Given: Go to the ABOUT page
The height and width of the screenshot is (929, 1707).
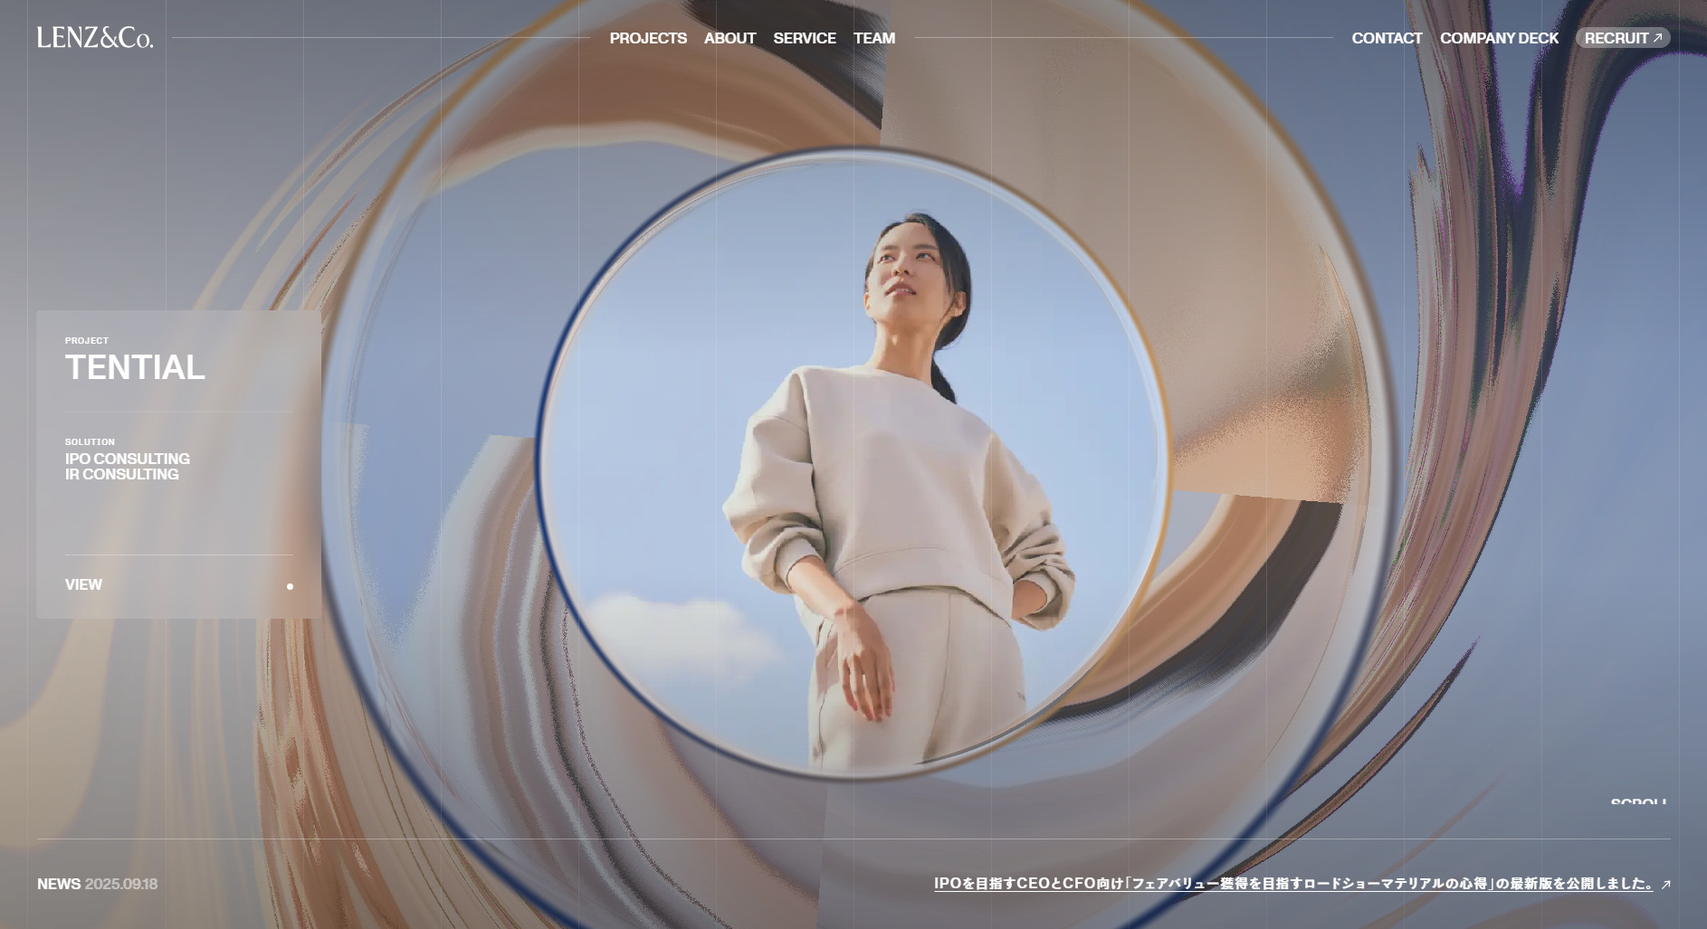Looking at the screenshot, I should 730,38.
